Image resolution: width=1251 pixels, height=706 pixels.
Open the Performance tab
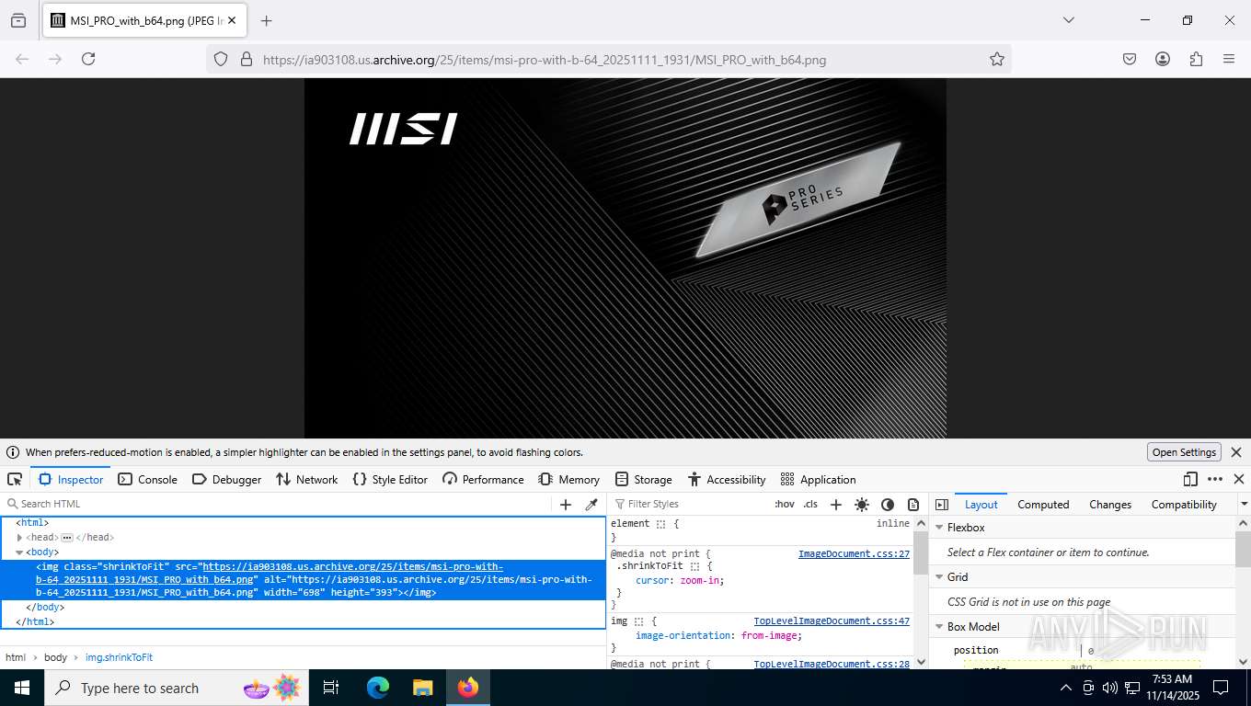tap(483, 479)
